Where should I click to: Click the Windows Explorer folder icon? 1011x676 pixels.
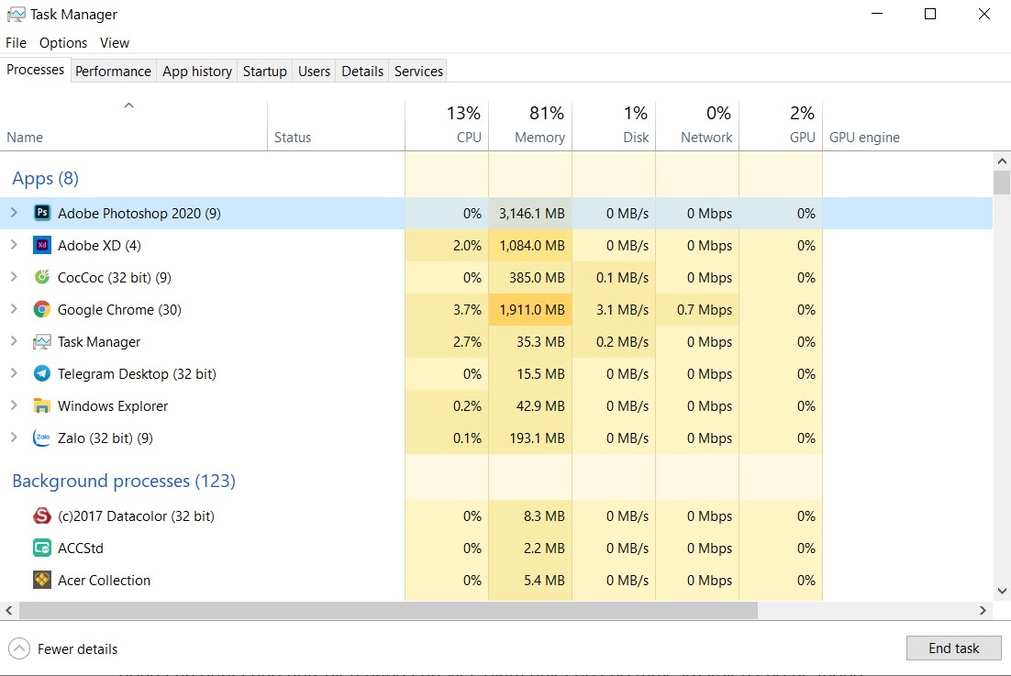42,406
